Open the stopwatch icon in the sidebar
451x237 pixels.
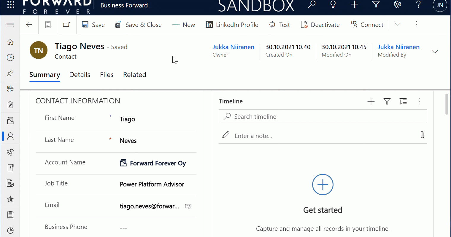point(10,230)
